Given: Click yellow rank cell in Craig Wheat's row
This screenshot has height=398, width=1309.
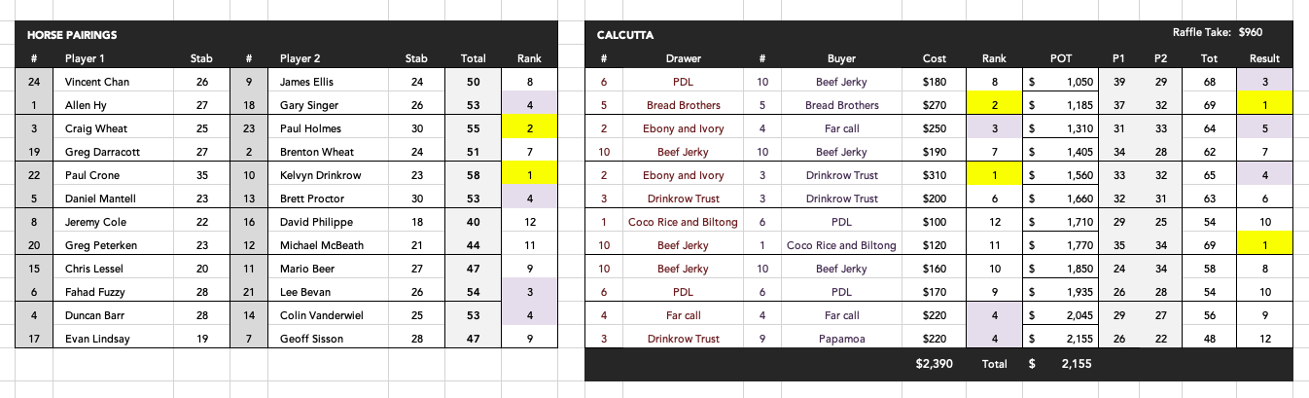Looking at the screenshot, I should tap(530, 128).
